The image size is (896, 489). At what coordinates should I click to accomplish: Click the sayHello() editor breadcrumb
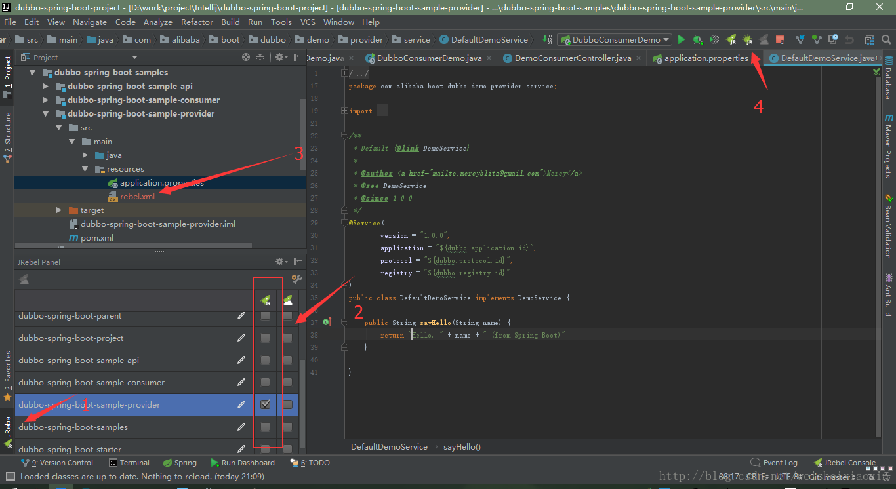pyautogui.click(x=462, y=447)
